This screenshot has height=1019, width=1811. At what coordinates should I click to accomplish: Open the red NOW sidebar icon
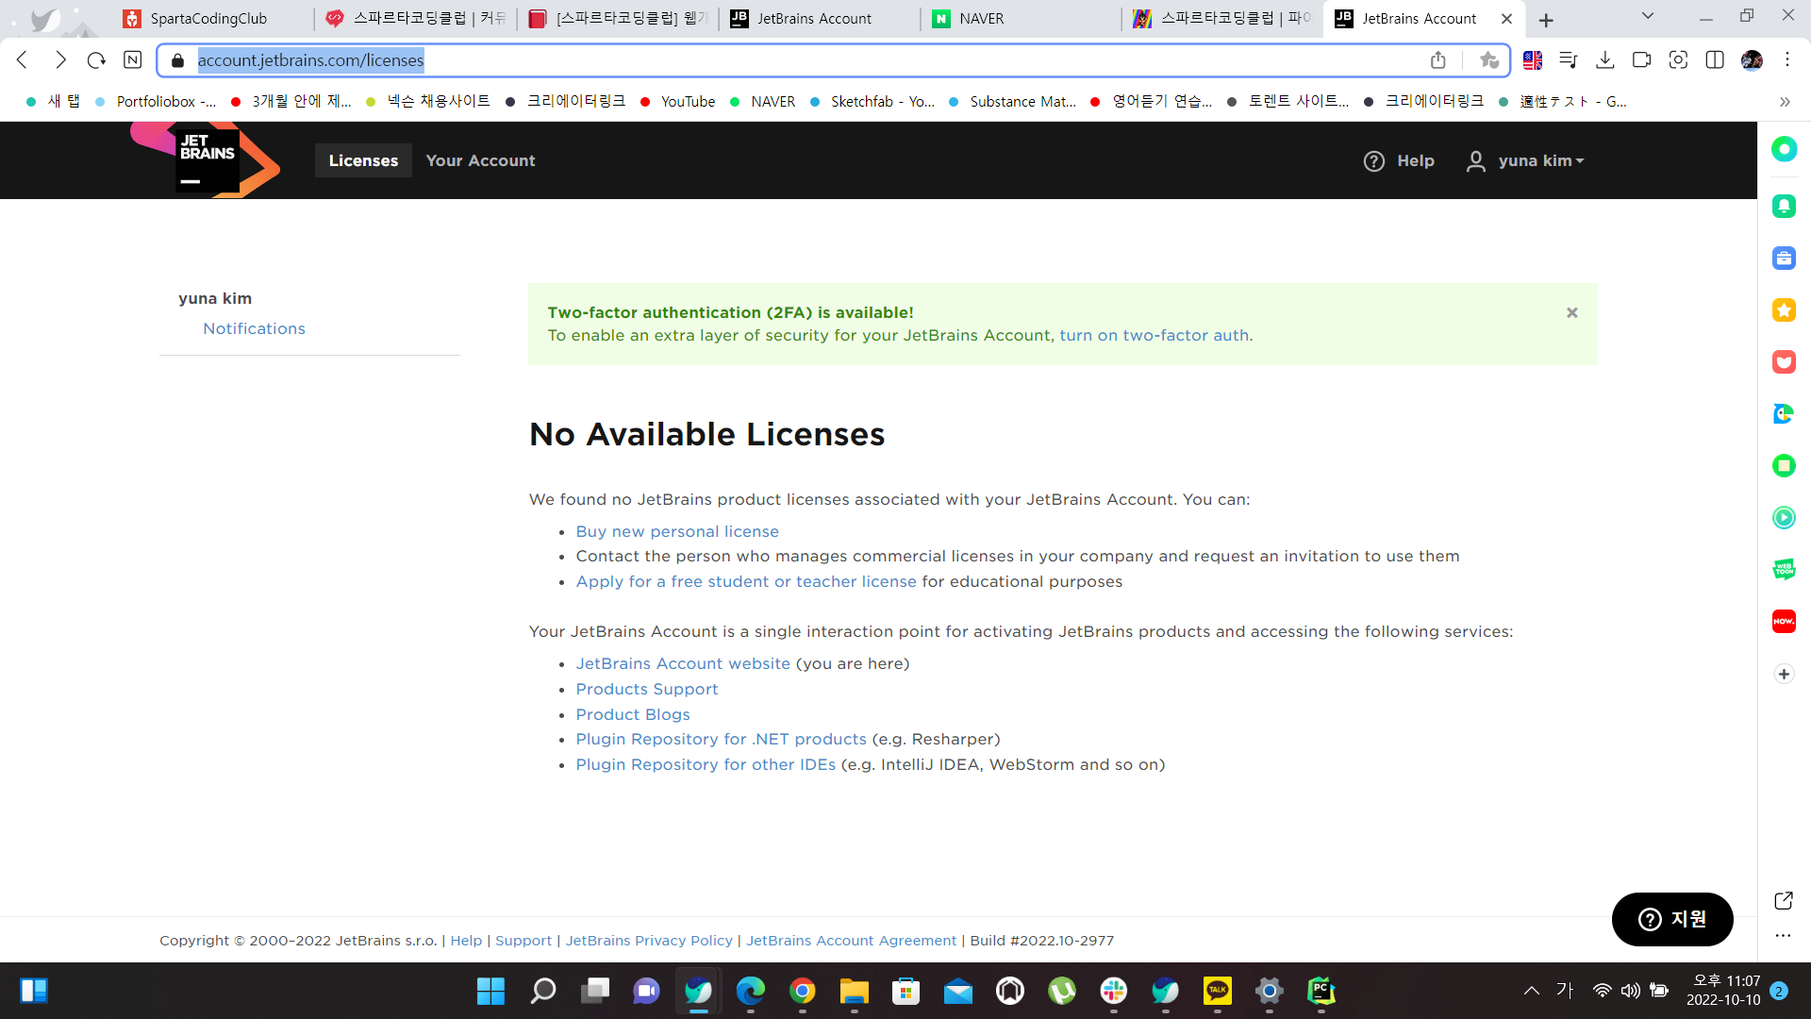(x=1784, y=621)
